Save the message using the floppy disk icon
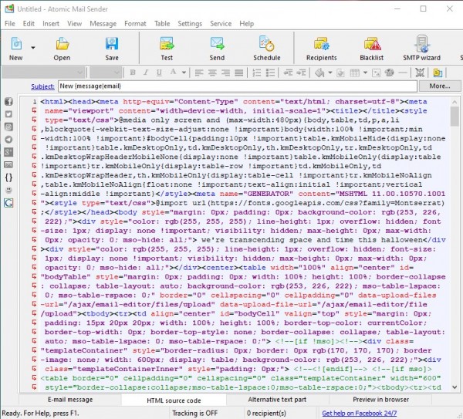Image resolution: width=463 pixels, height=419 pixels. (x=112, y=44)
